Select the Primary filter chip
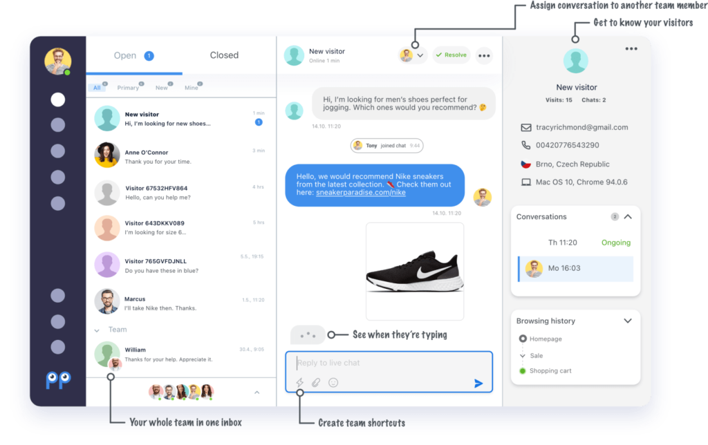708x445 pixels. pos(129,88)
